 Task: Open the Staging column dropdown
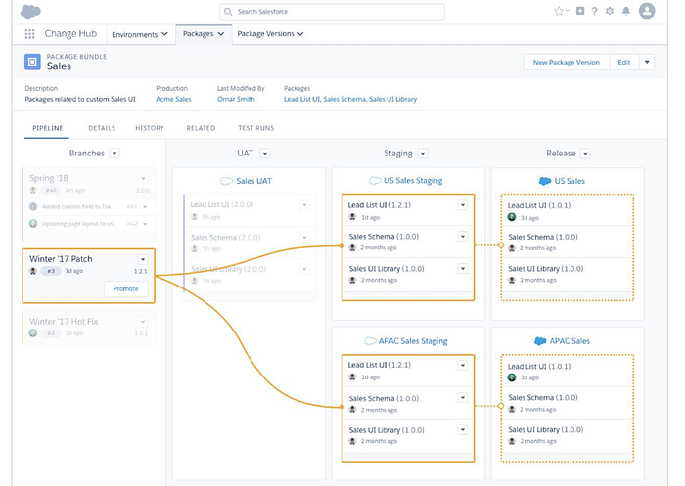(x=423, y=154)
